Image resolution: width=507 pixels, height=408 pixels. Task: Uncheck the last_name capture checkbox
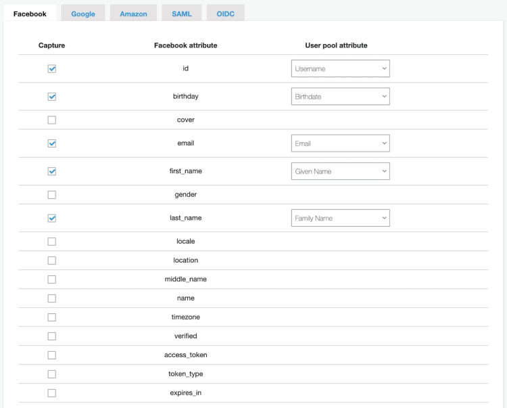click(52, 218)
